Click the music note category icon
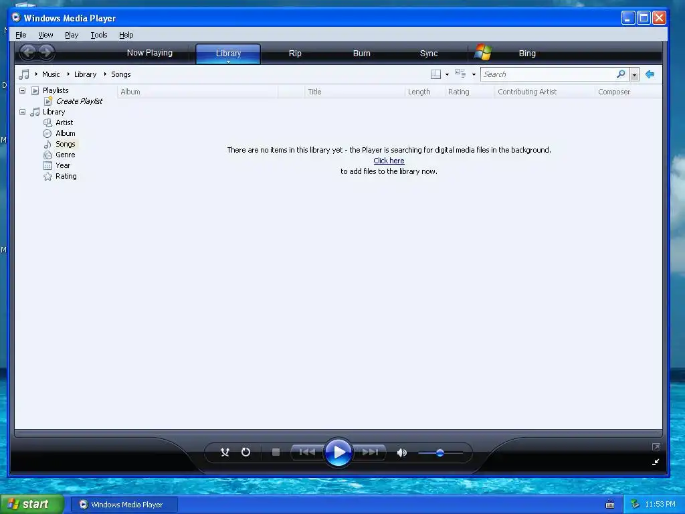 [x=24, y=74]
